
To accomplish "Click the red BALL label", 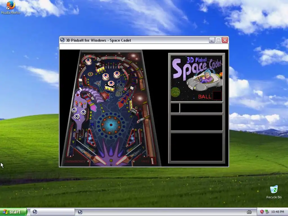I will click(x=205, y=97).
